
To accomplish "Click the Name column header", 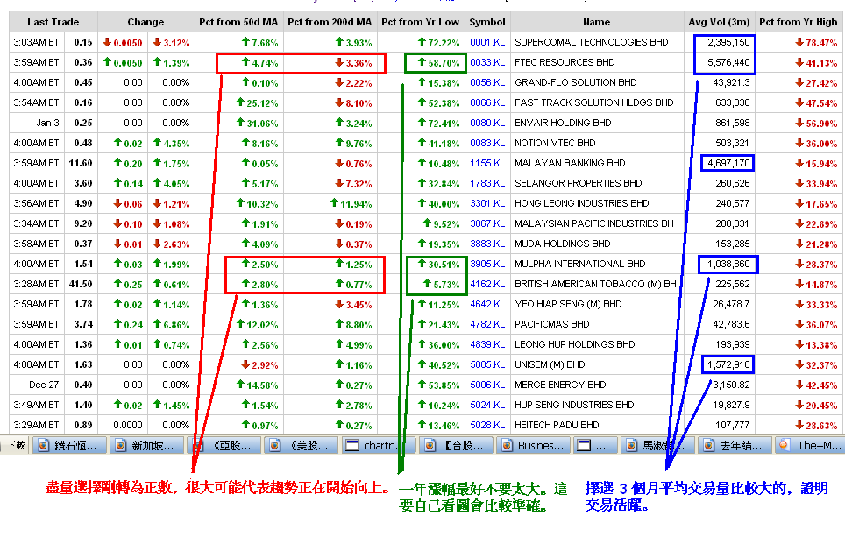I will [x=597, y=22].
